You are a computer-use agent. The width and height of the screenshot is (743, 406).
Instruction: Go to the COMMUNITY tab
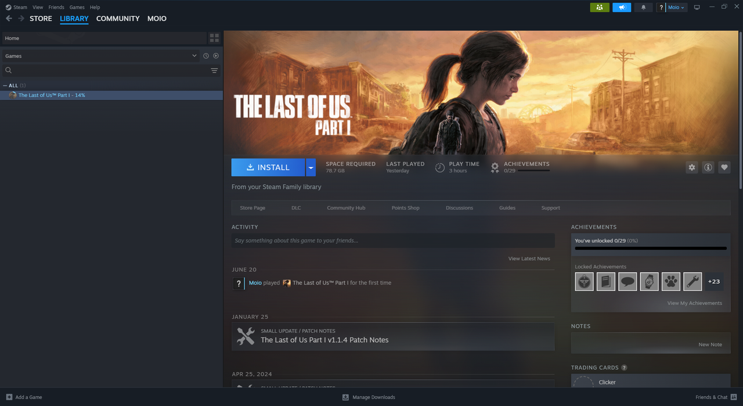click(118, 19)
